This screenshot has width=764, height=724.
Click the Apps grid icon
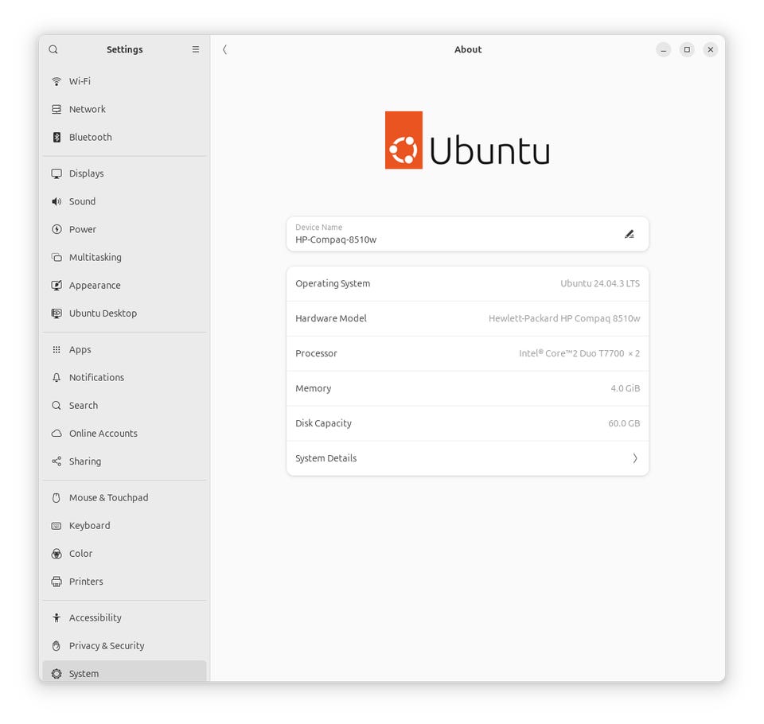tap(57, 349)
